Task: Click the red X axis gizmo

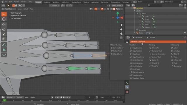Action: 122,17
